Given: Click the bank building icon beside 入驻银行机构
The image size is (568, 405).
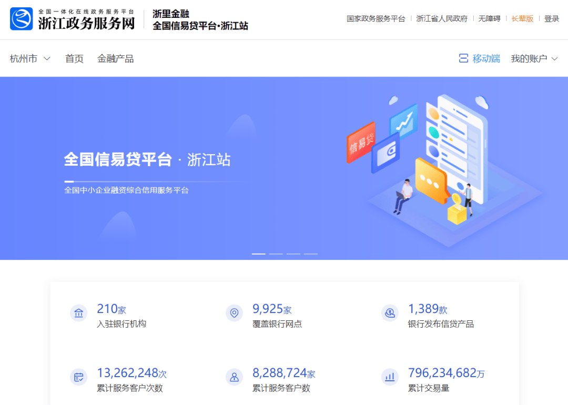Looking at the screenshot, I should pyautogui.click(x=78, y=313).
